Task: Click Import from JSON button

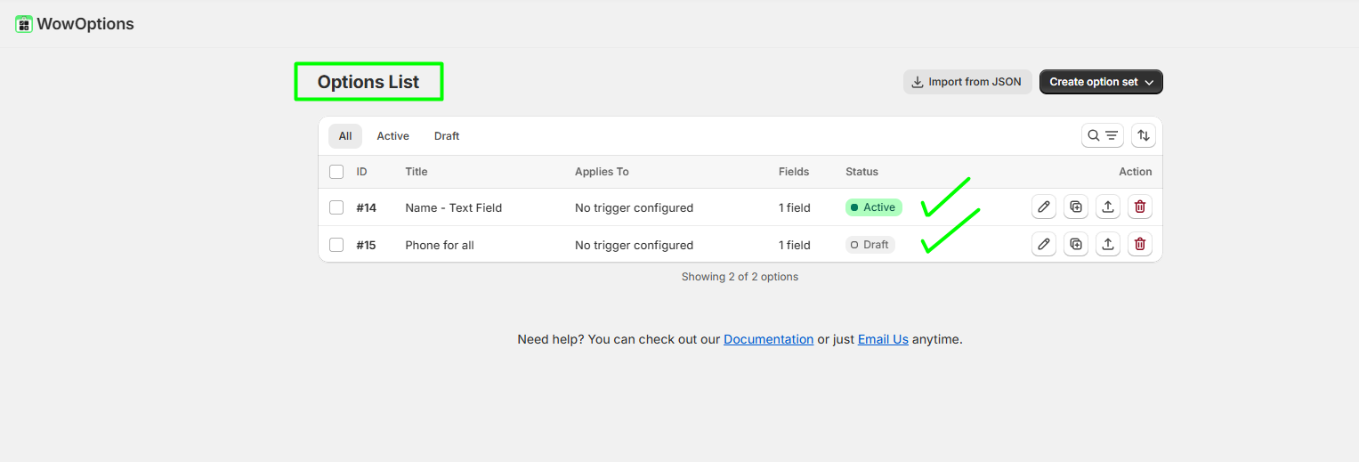Action: 967,82
